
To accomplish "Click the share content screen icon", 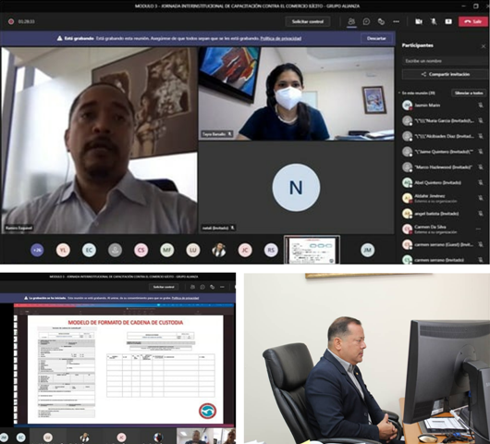I will (448, 21).
